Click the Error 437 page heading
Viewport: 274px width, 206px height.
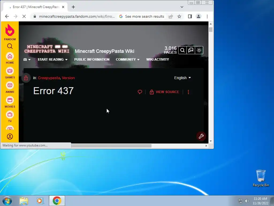point(53,91)
